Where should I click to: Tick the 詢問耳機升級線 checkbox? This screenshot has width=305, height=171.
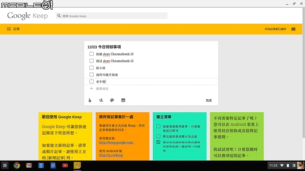(91, 75)
